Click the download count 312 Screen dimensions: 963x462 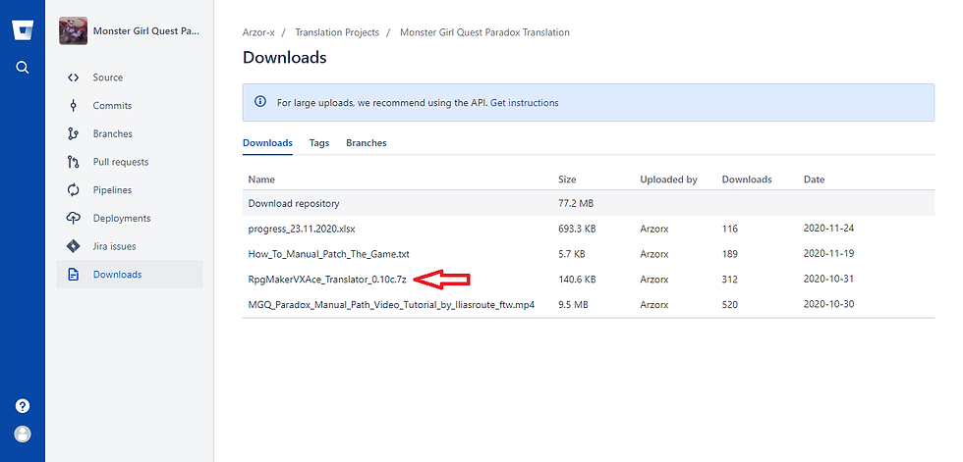coord(730,280)
